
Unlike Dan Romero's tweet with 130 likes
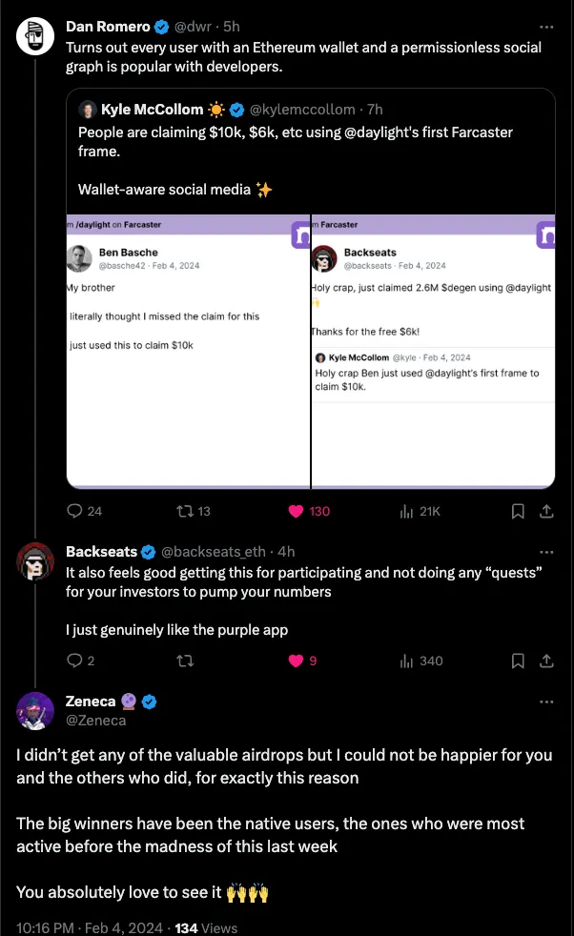click(296, 511)
